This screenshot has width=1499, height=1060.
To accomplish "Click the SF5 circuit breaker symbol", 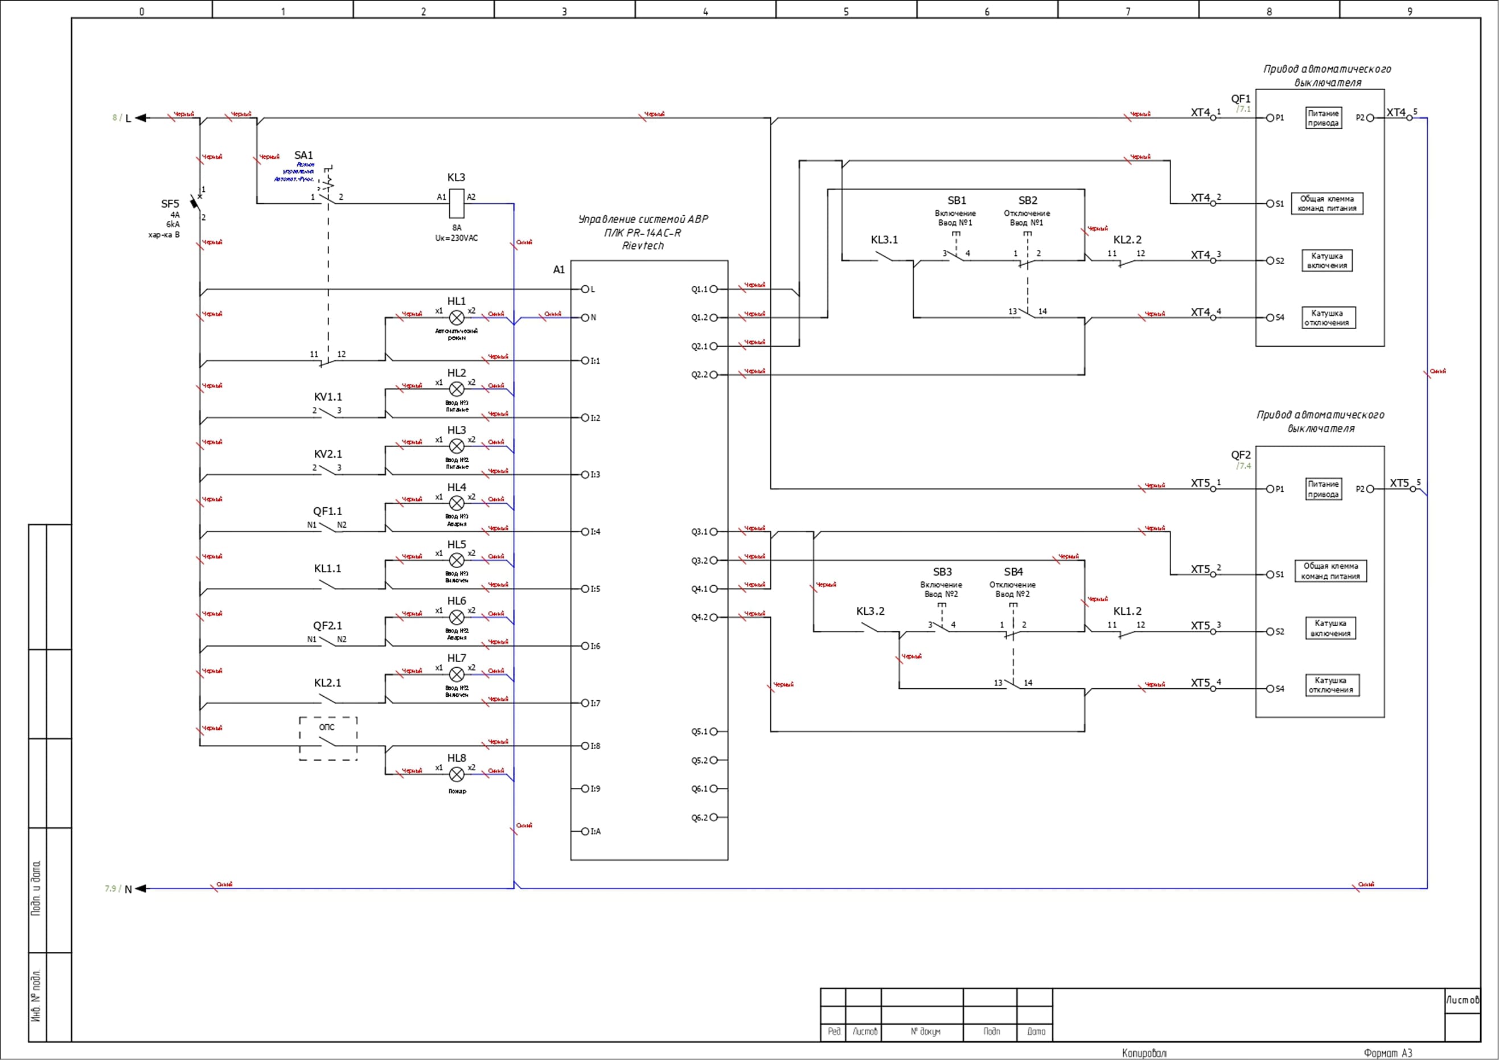I will pos(195,203).
